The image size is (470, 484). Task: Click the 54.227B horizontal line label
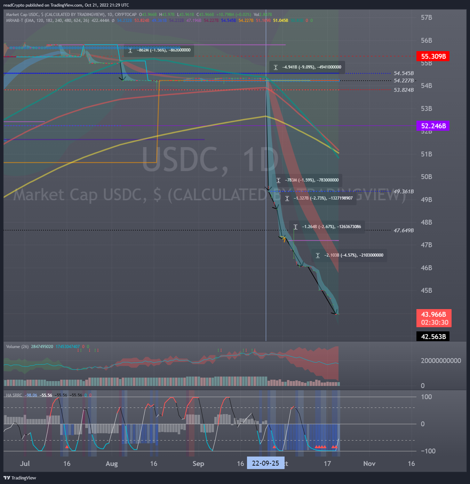[x=404, y=81]
